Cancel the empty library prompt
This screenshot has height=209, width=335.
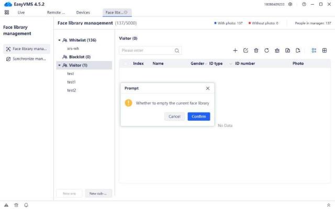(174, 117)
